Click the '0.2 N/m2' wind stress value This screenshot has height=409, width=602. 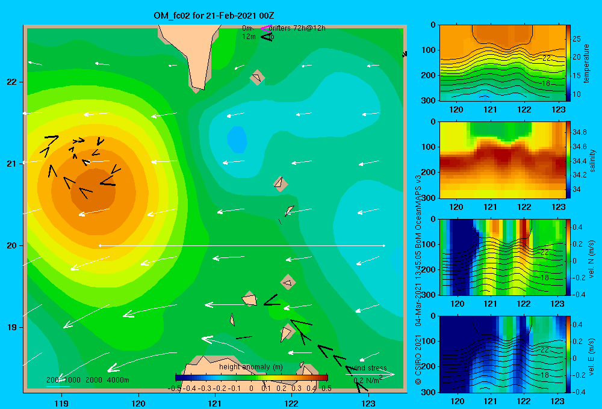pyautogui.click(x=368, y=380)
